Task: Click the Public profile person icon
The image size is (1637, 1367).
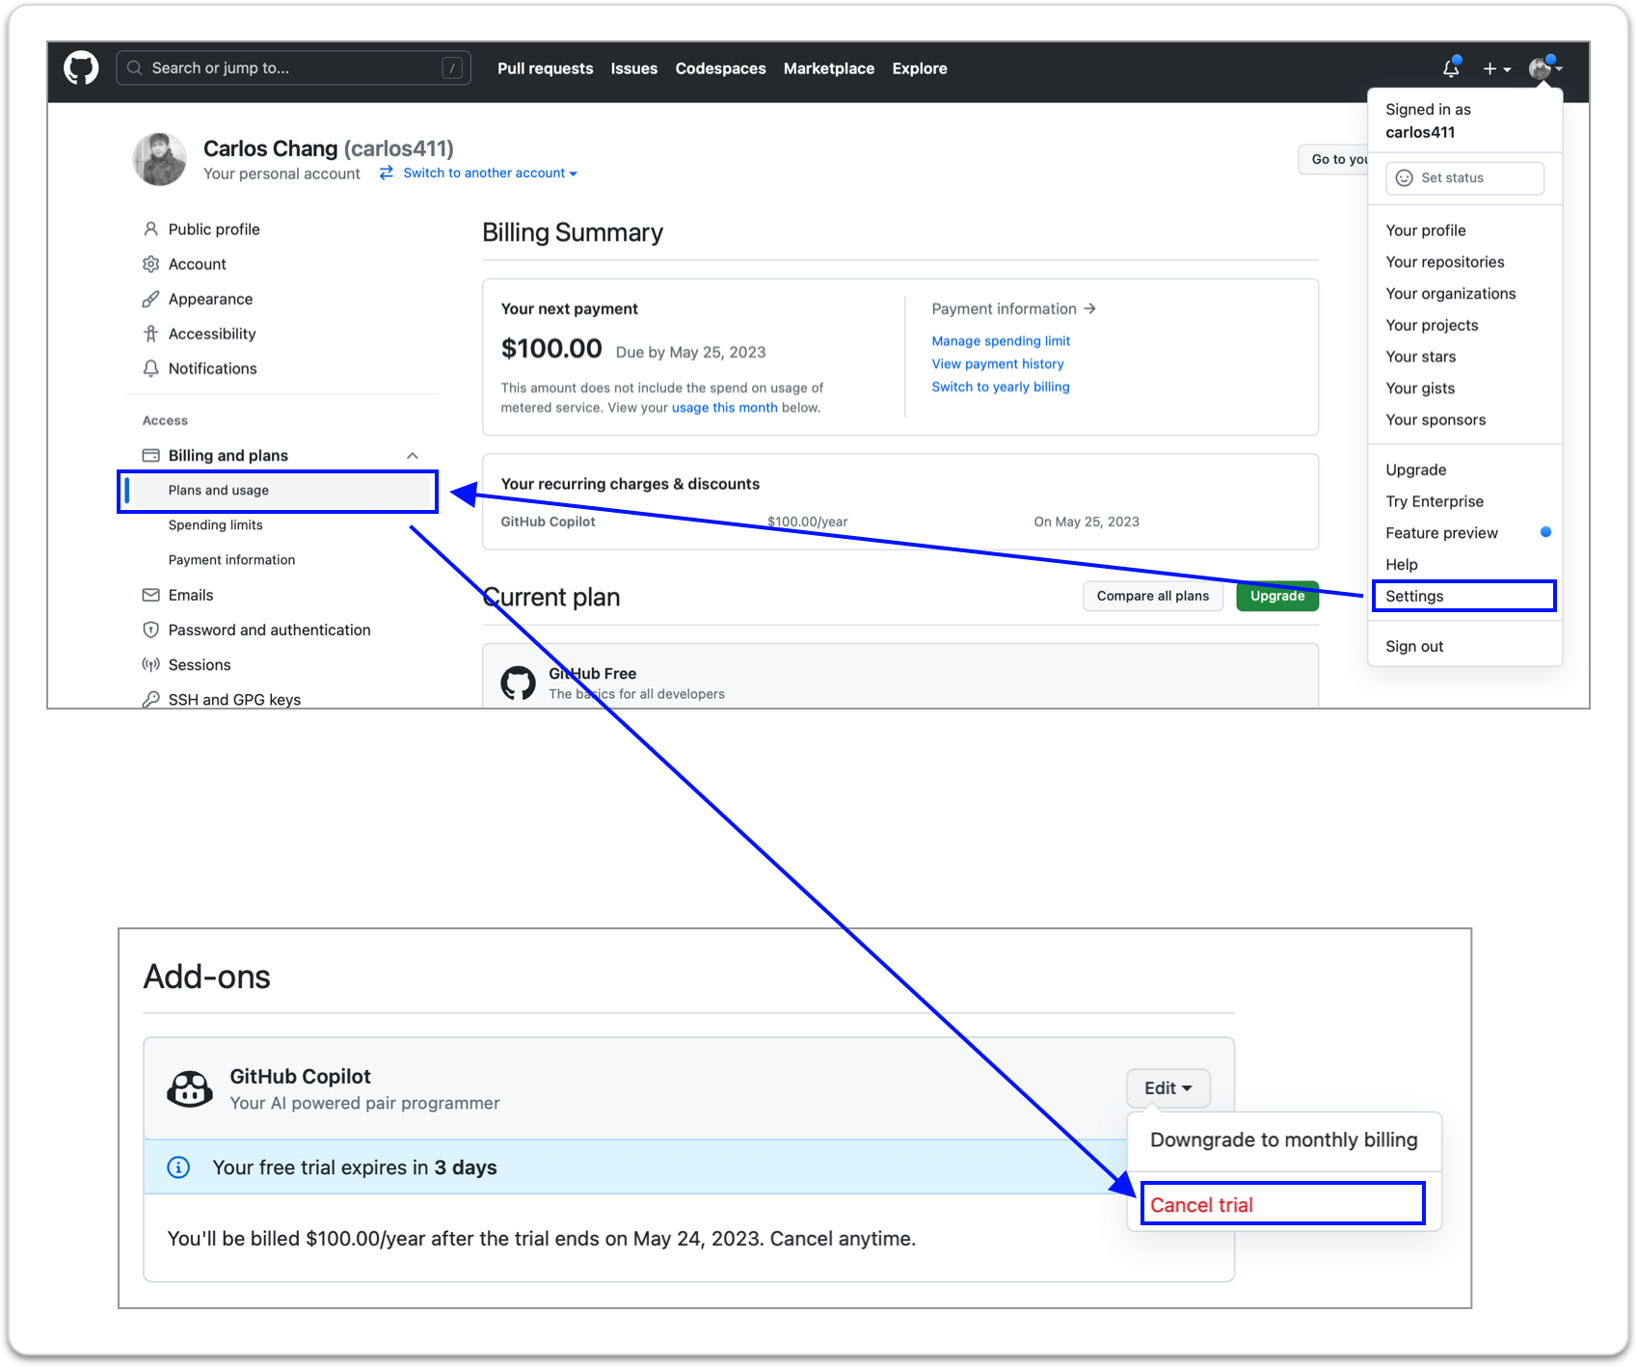Action: click(150, 229)
